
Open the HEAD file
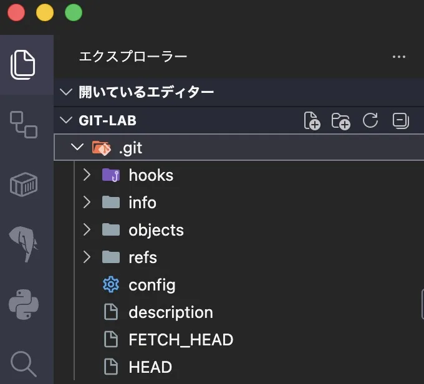click(150, 367)
